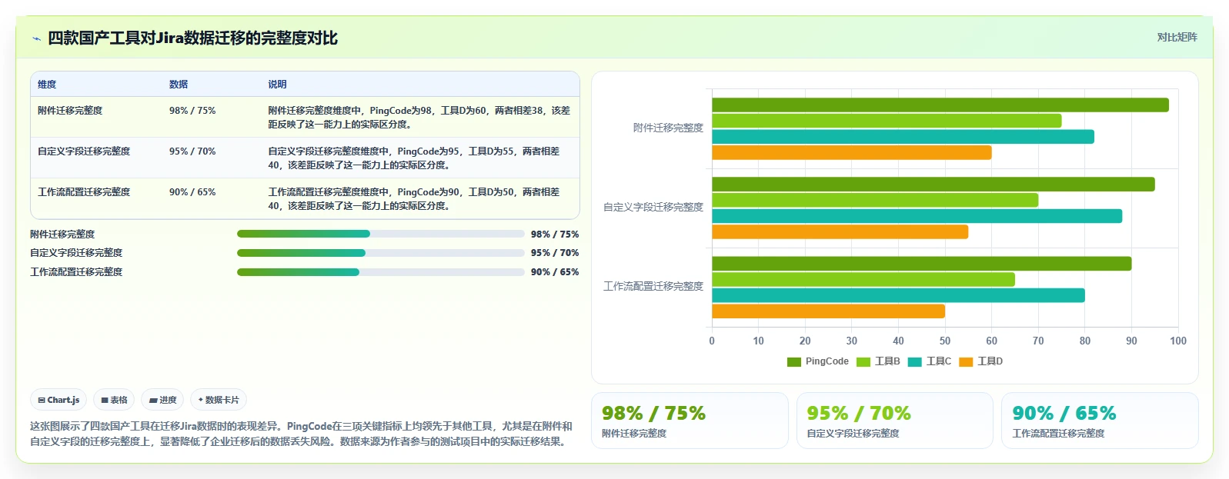Click the 90% / 65% value next to progress bar
This screenshot has width=1229, height=479.
[x=555, y=272]
